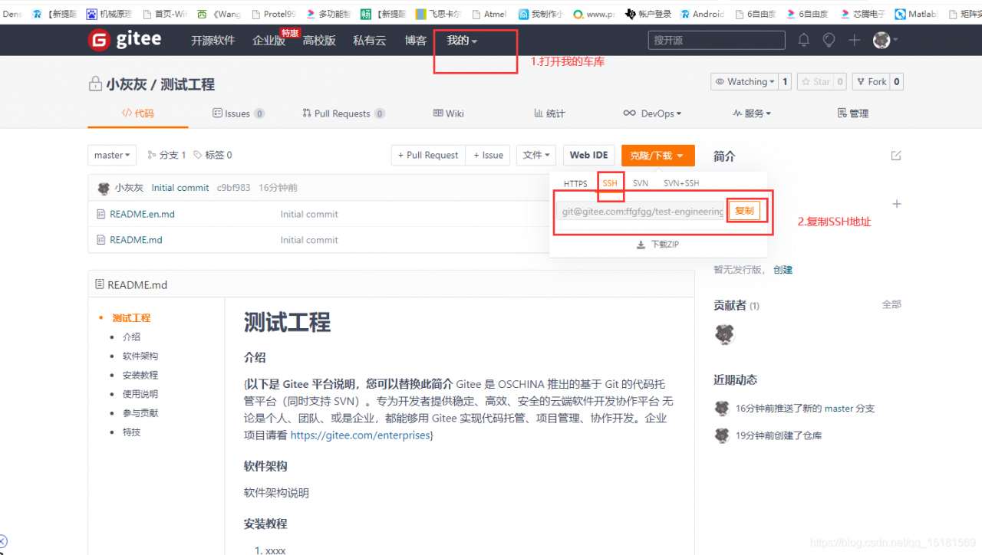Click the Atmel browser bookmark
The width and height of the screenshot is (982, 555).
click(x=489, y=14)
